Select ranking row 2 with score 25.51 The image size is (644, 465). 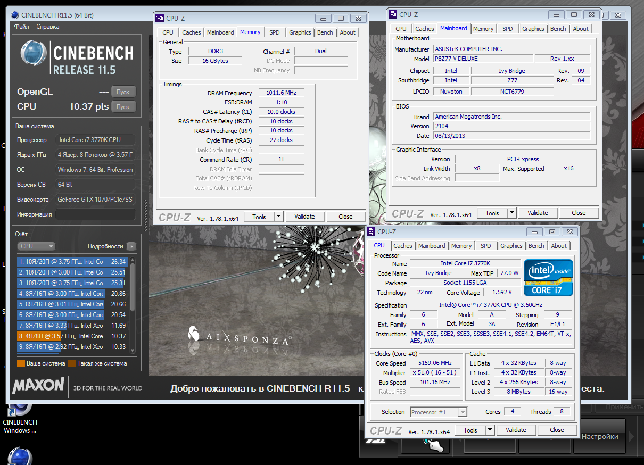72,272
